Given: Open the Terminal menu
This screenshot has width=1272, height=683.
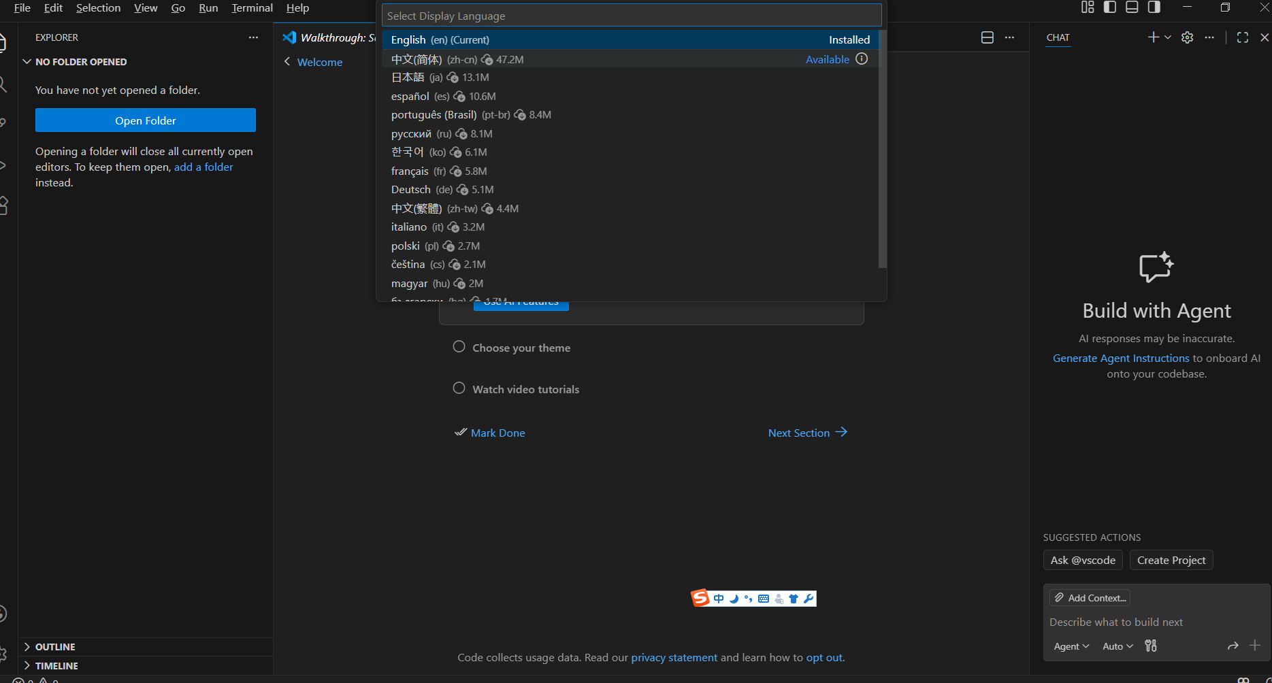Looking at the screenshot, I should [252, 8].
